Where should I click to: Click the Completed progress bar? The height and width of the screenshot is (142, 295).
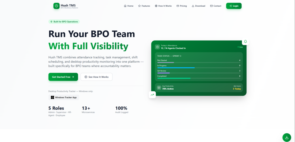[x=199, y=78]
